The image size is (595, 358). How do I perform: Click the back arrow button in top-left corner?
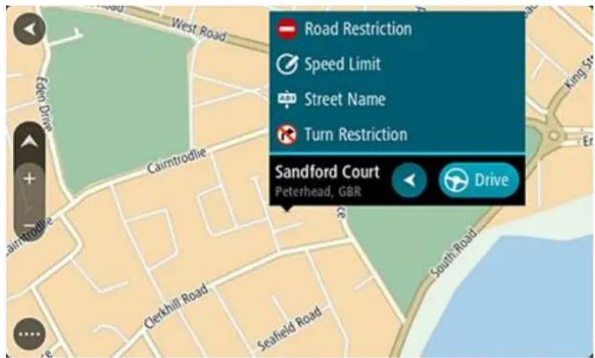29,29
